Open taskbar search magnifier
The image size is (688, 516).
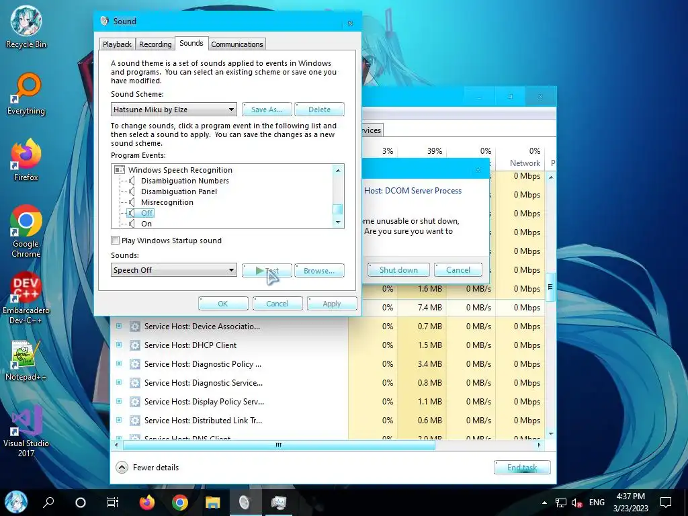[x=48, y=503]
